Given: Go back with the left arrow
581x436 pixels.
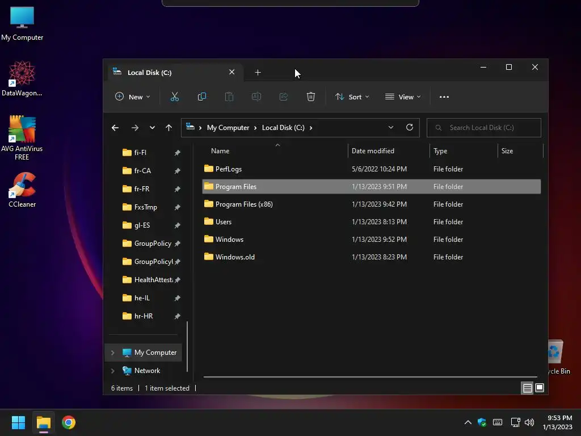Looking at the screenshot, I should [x=115, y=128].
